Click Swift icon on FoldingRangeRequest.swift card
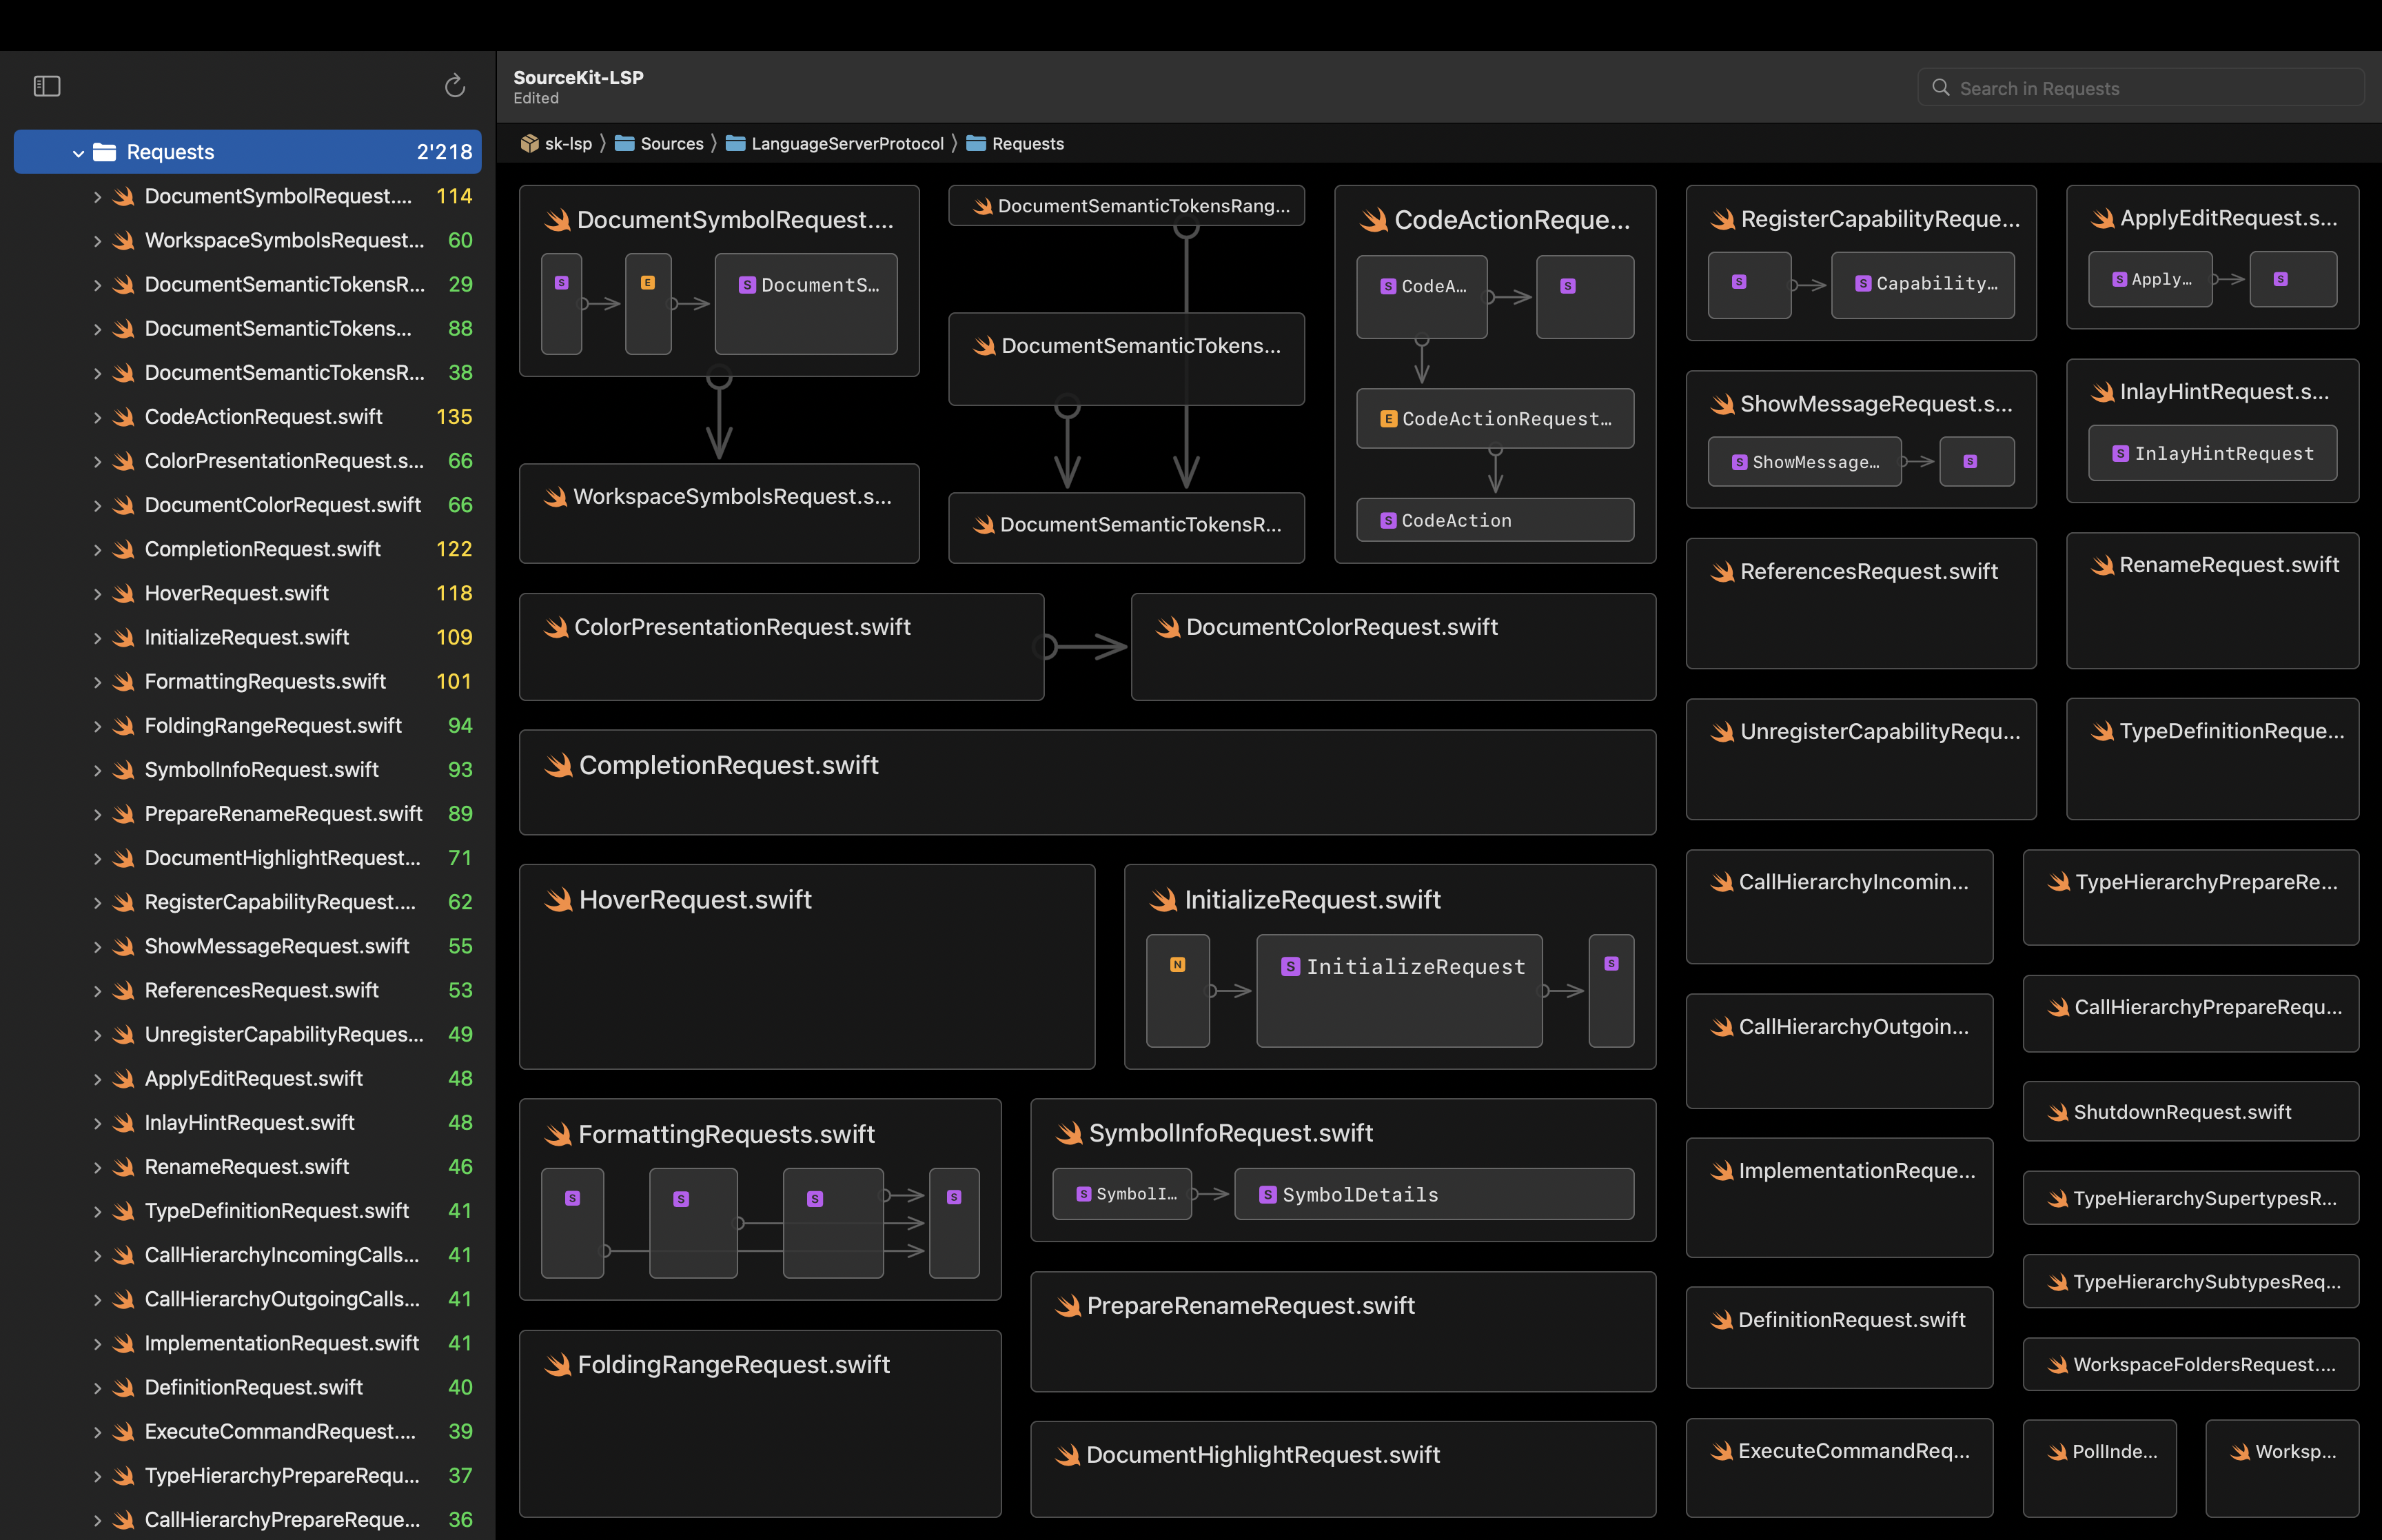 pyautogui.click(x=558, y=1365)
